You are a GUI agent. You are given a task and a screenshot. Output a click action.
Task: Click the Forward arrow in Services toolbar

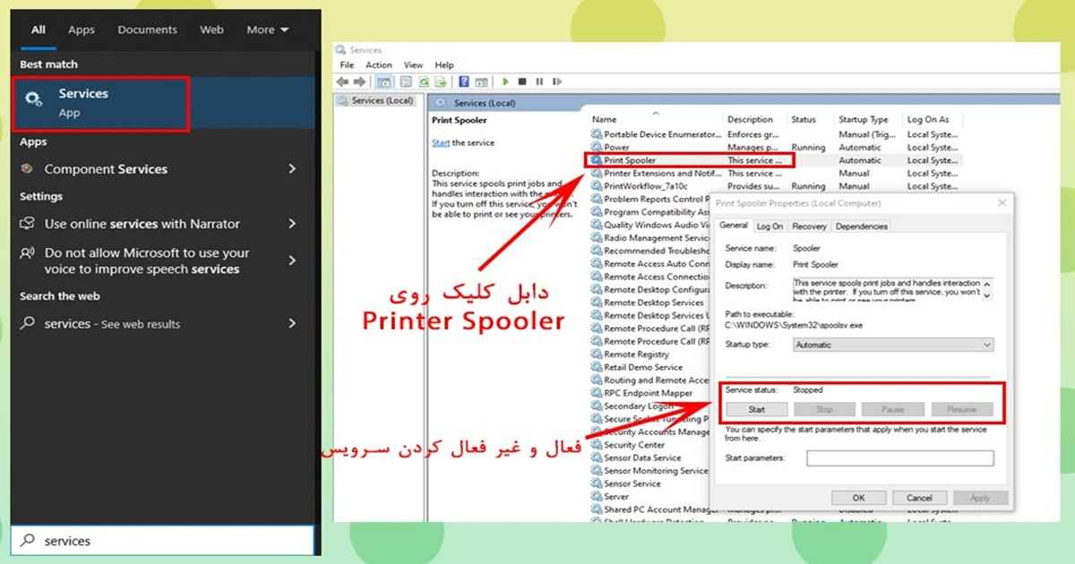(x=358, y=81)
